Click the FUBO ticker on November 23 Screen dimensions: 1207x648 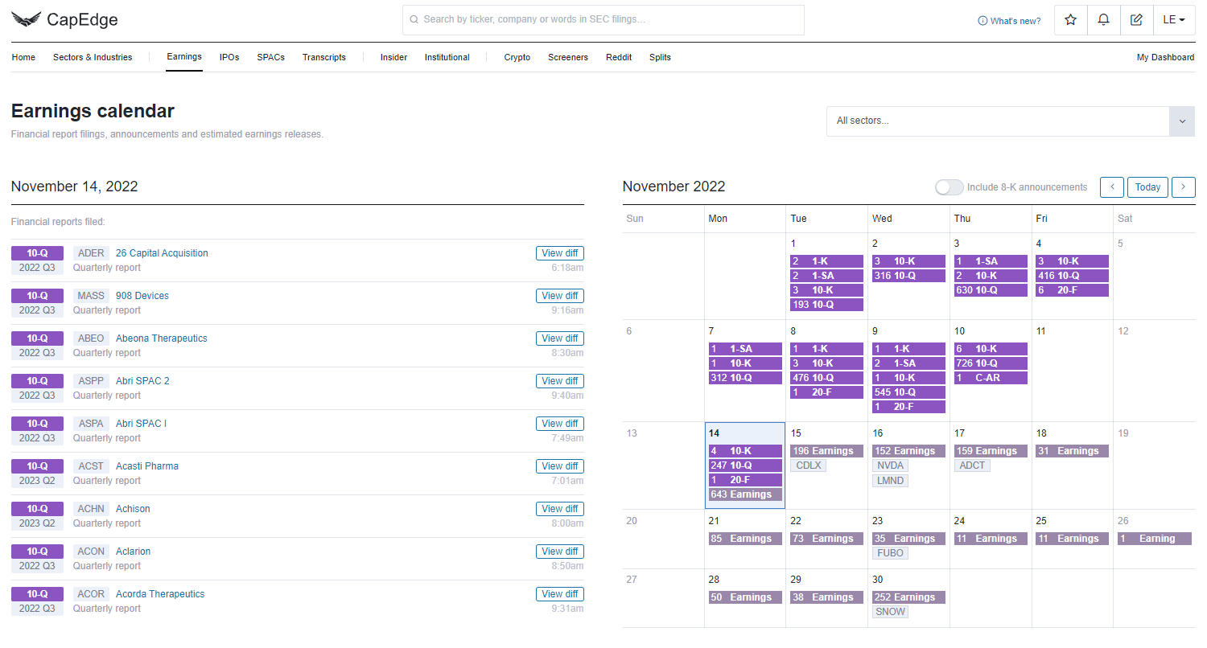(891, 553)
